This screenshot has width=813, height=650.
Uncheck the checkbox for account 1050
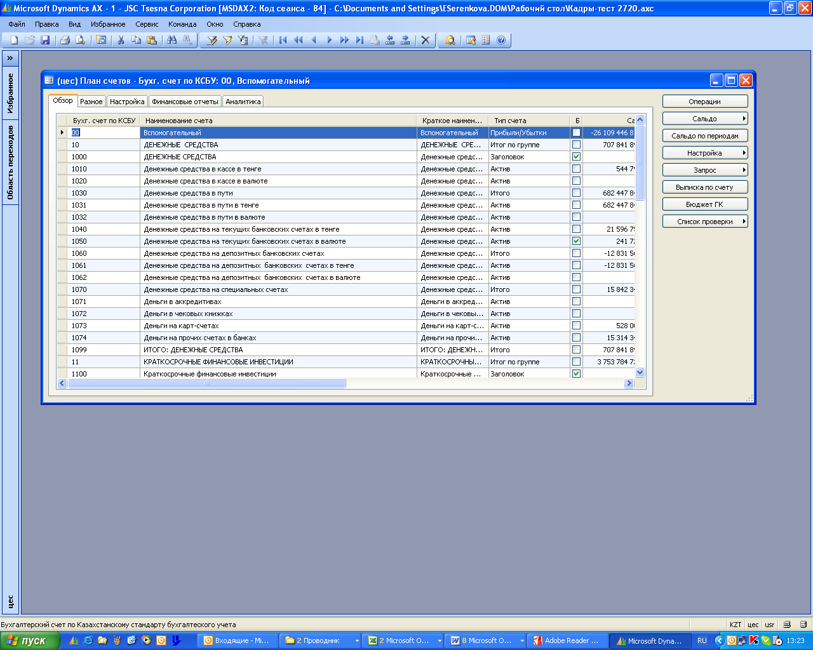coord(576,241)
